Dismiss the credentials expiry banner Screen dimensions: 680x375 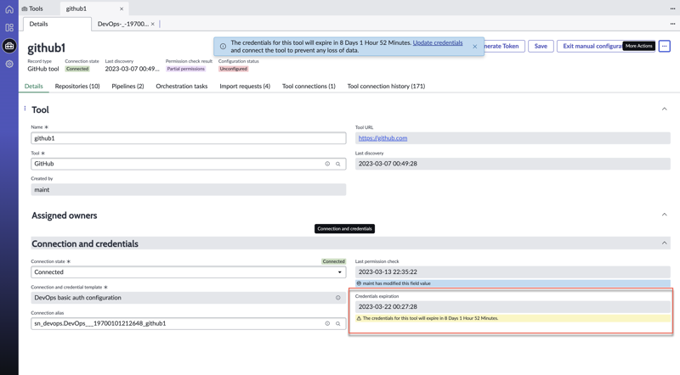[475, 47]
